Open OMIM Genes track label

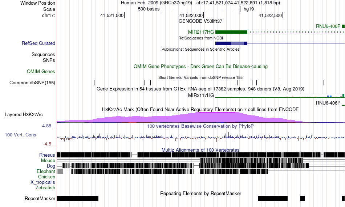[x=41, y=72]
